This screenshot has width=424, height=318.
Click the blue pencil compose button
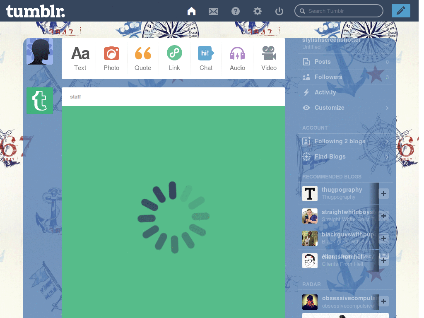pos(401,11)
